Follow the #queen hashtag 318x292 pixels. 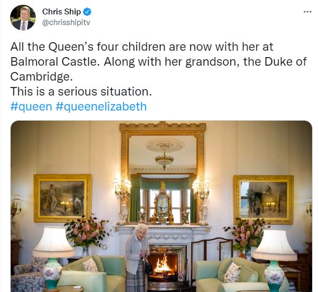pos(31,106)
